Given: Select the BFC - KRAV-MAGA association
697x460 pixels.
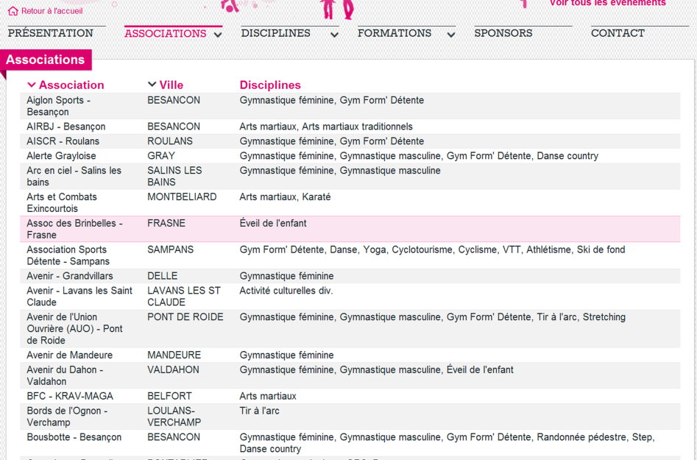Looking at the screenshot, I should click(x=70, y=396).
